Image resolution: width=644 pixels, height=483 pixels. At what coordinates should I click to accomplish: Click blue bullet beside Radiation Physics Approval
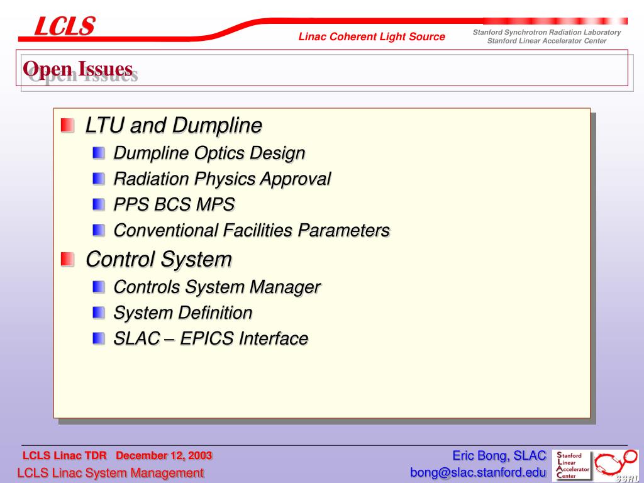pos(99,179)
